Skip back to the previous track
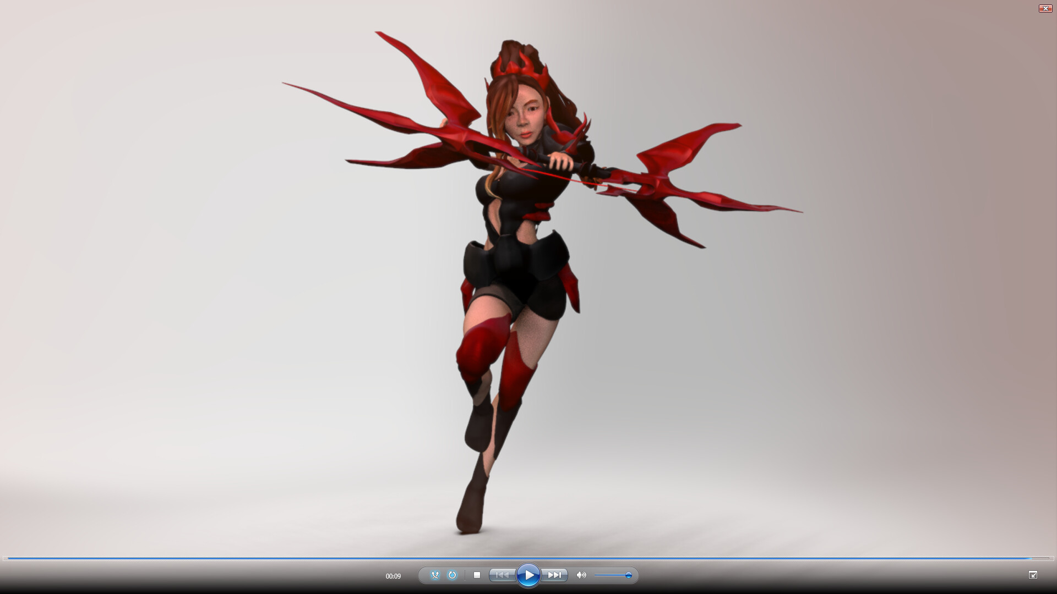 click(502, 575)
